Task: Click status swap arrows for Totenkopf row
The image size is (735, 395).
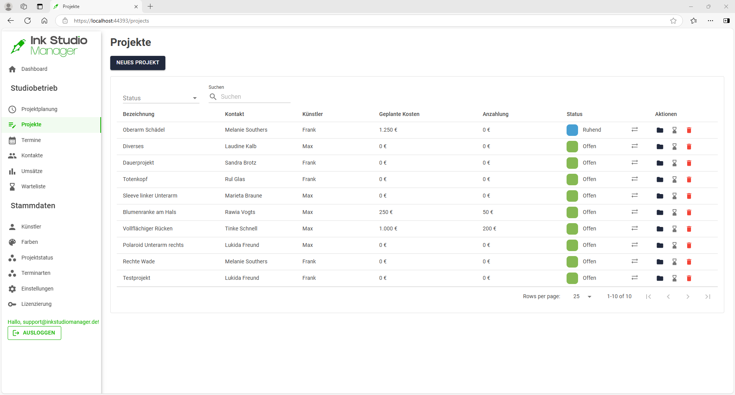Action: click(x=634, y=179)
